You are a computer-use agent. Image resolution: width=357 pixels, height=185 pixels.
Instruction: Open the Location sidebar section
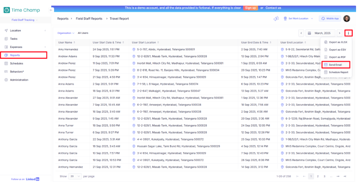pos(15,31)
